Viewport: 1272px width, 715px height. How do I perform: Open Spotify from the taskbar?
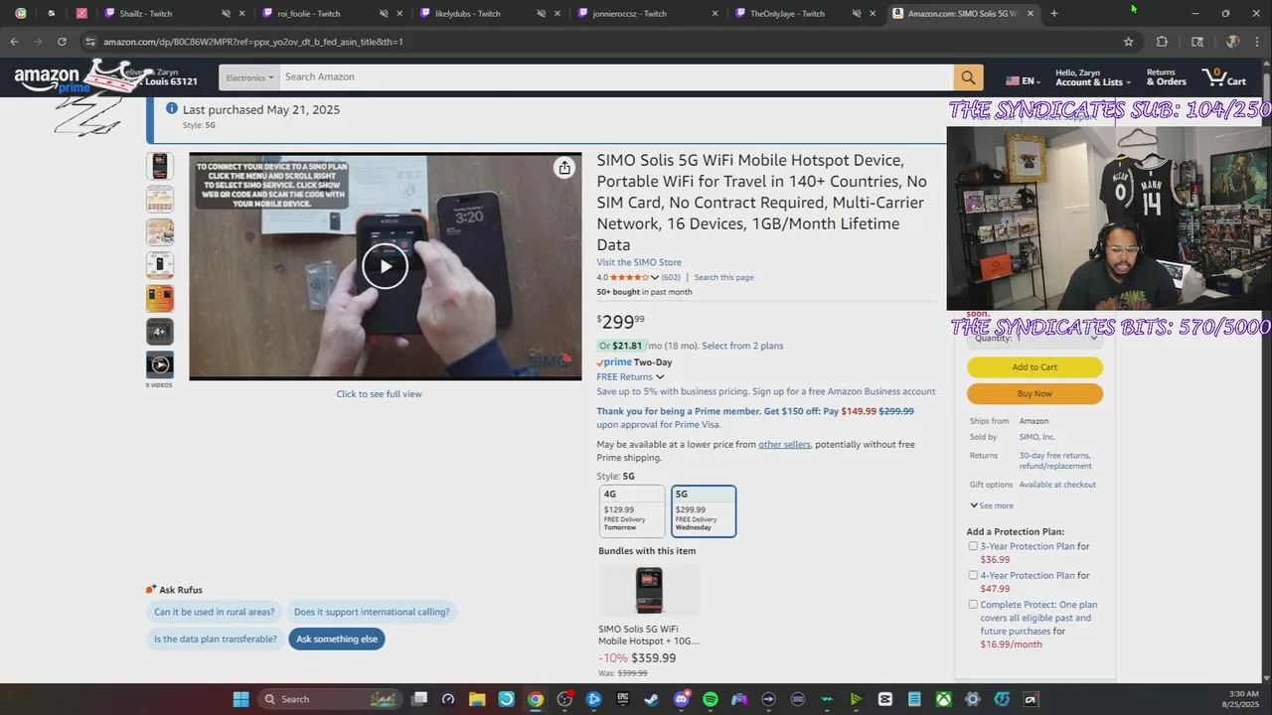click(711, 699)
